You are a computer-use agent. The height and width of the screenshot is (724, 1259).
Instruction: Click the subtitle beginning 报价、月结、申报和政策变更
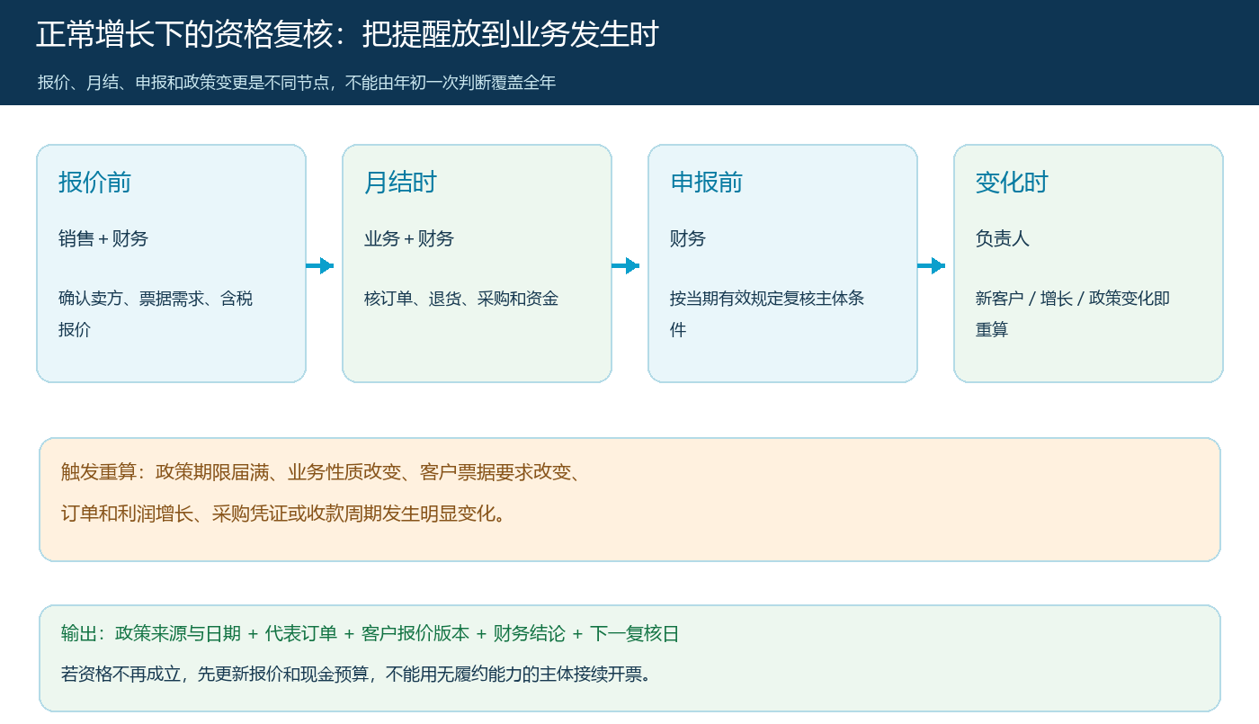[x=297, y=83]
